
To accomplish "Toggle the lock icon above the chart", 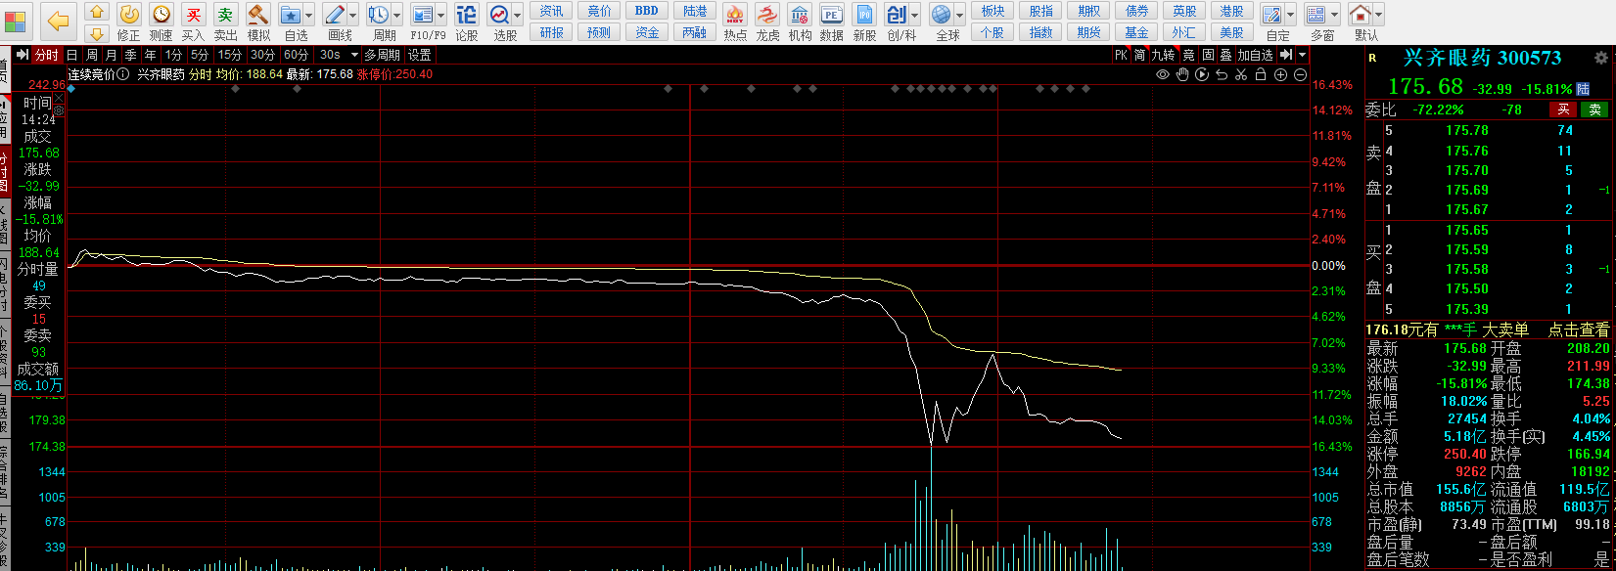I will [x=1261, y=74].
